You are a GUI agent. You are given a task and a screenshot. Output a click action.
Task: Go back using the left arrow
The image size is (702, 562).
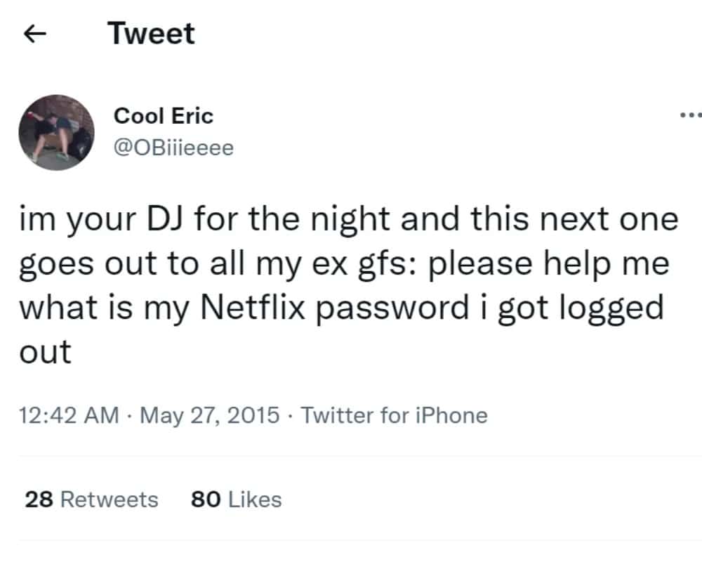pyautogui.click(x=36, y=34)
